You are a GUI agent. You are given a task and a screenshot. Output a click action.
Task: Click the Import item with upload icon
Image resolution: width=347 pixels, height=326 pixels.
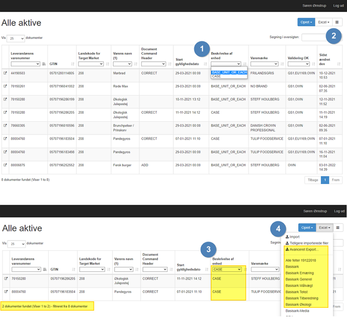click(294, 237)
